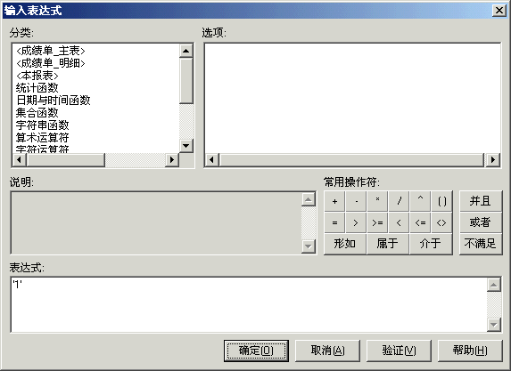This screenshot has width=511, height=371.
Task: Click the equals sign operator button
Action: pos(334,223)
